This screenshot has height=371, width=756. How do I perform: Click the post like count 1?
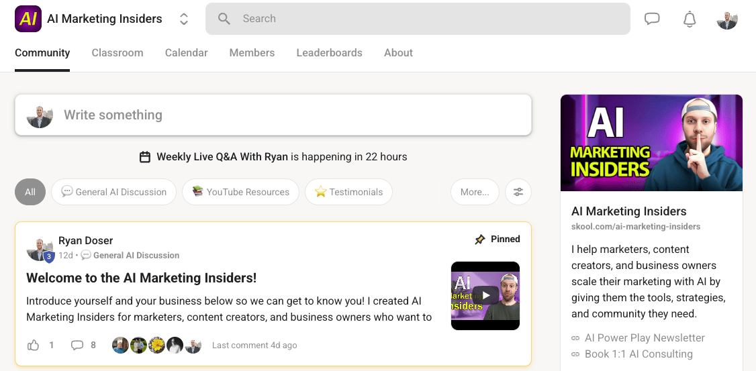[52, 345]
